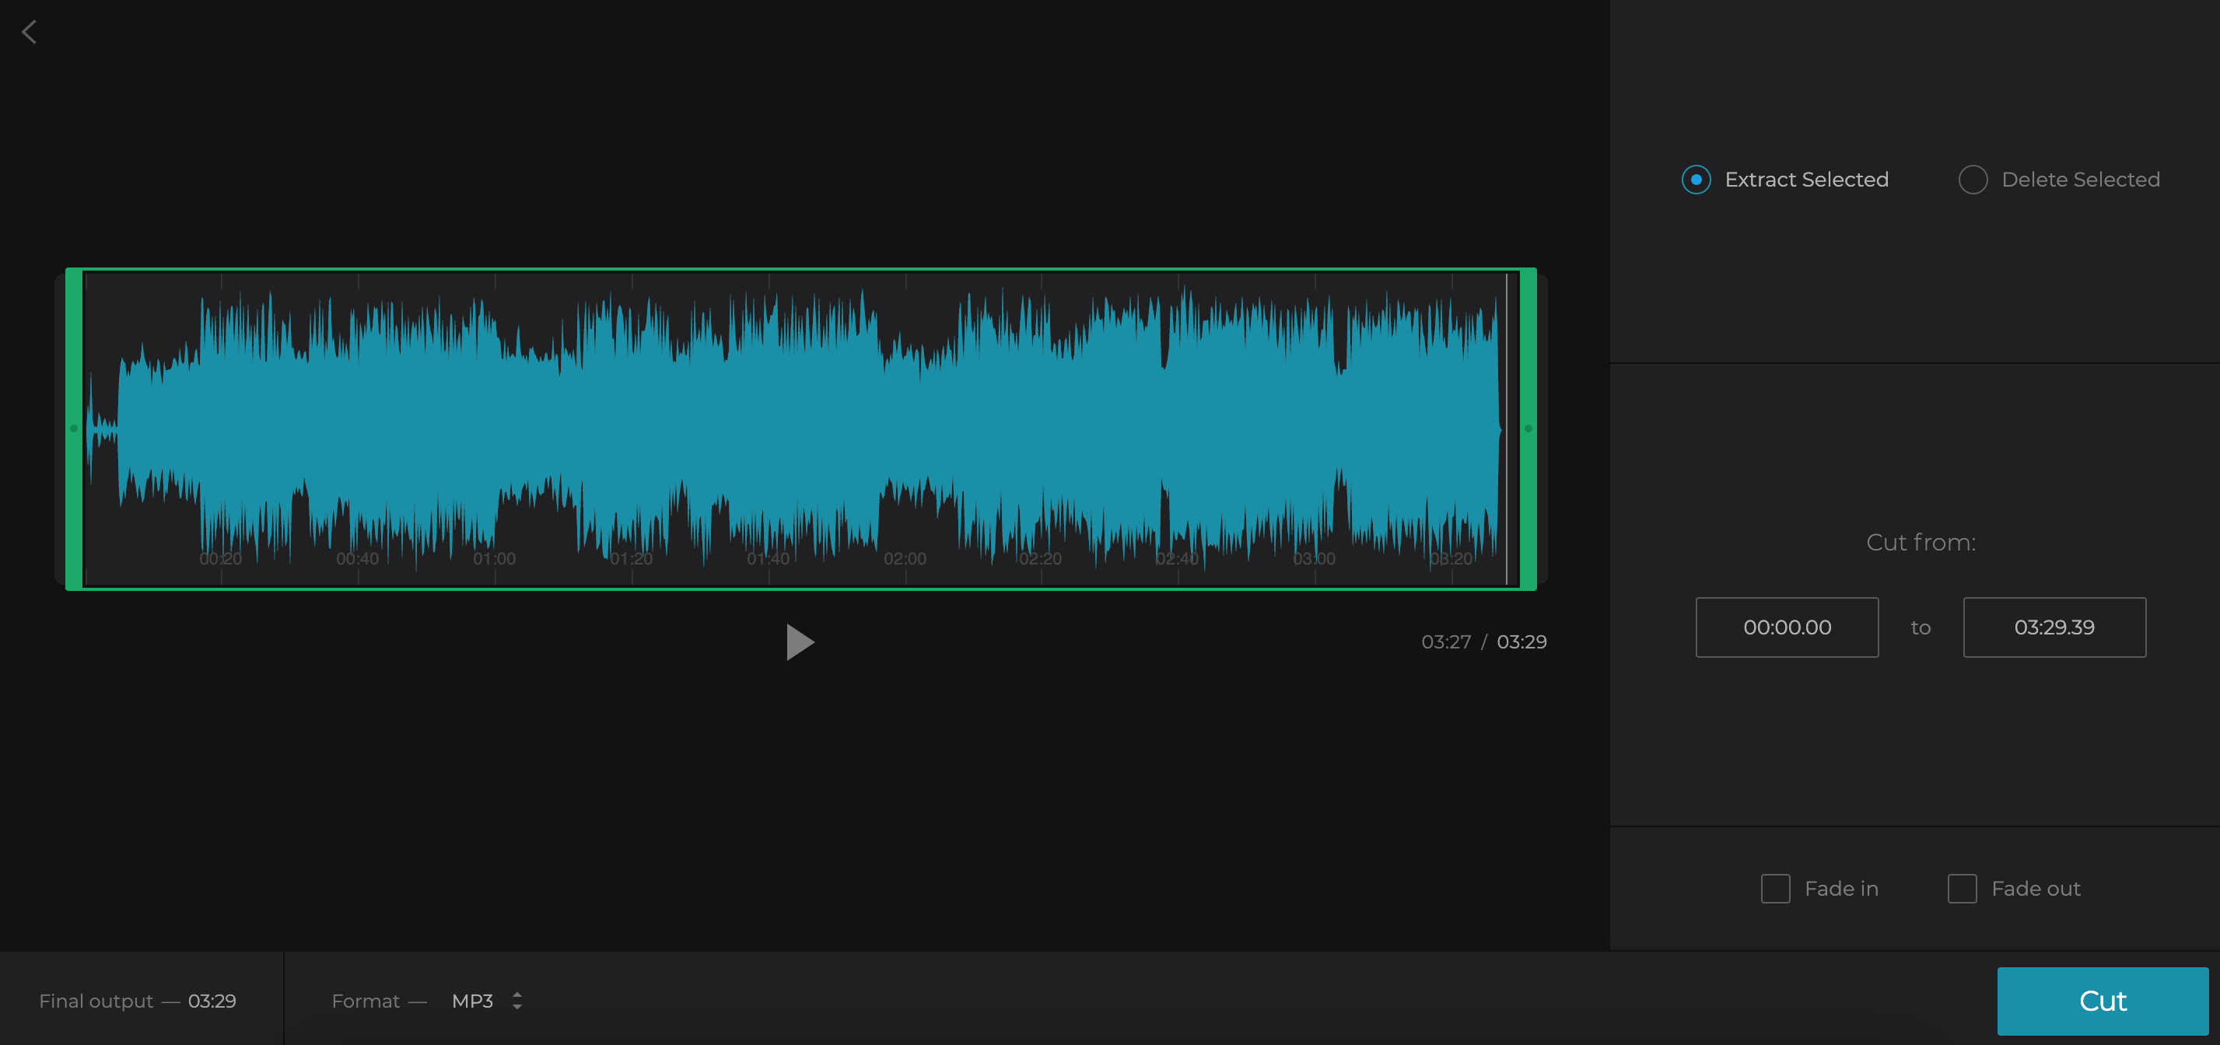
Task: Click the current time display 03:27
Action: pos(1447,641)
